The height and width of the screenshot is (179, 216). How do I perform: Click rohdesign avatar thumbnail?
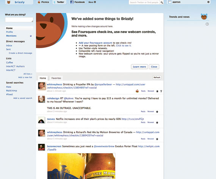click(41, 99)
